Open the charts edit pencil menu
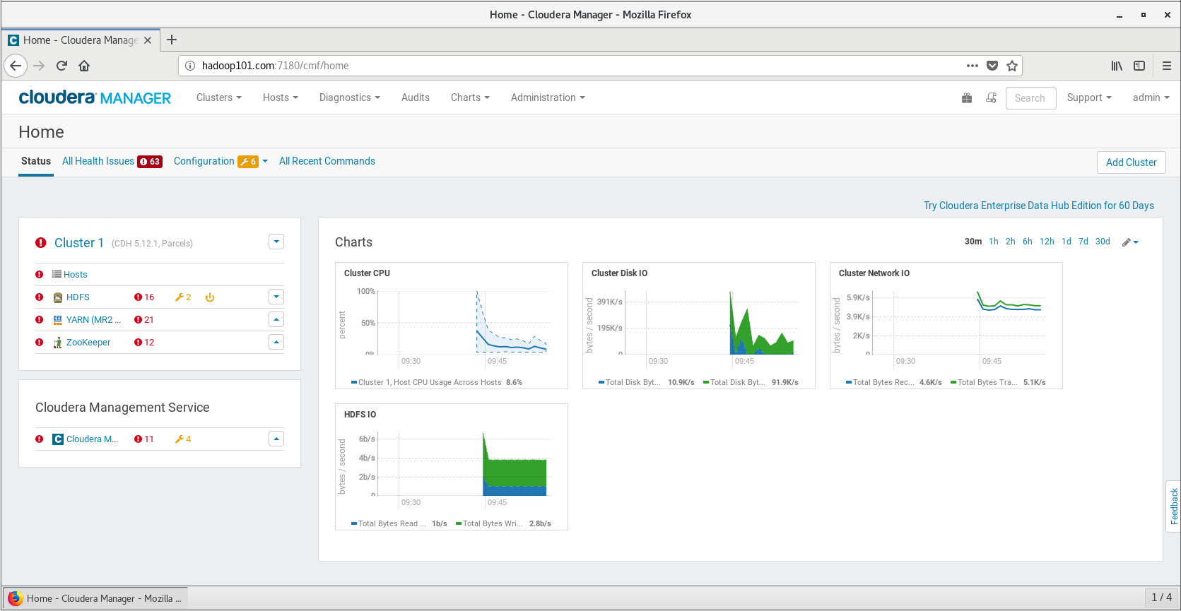The width and height of the screenshot is (1181, 611). (x=1130, y=242)
